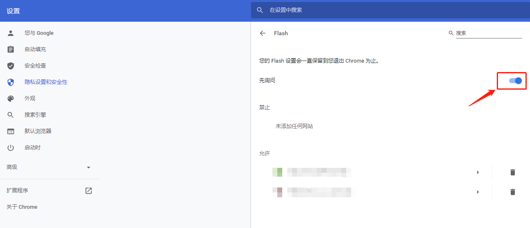Focus the Flash sites 搜索 field
Image resolution: width=530 pixels, height=228 pixels.
(x=488, y=33)
